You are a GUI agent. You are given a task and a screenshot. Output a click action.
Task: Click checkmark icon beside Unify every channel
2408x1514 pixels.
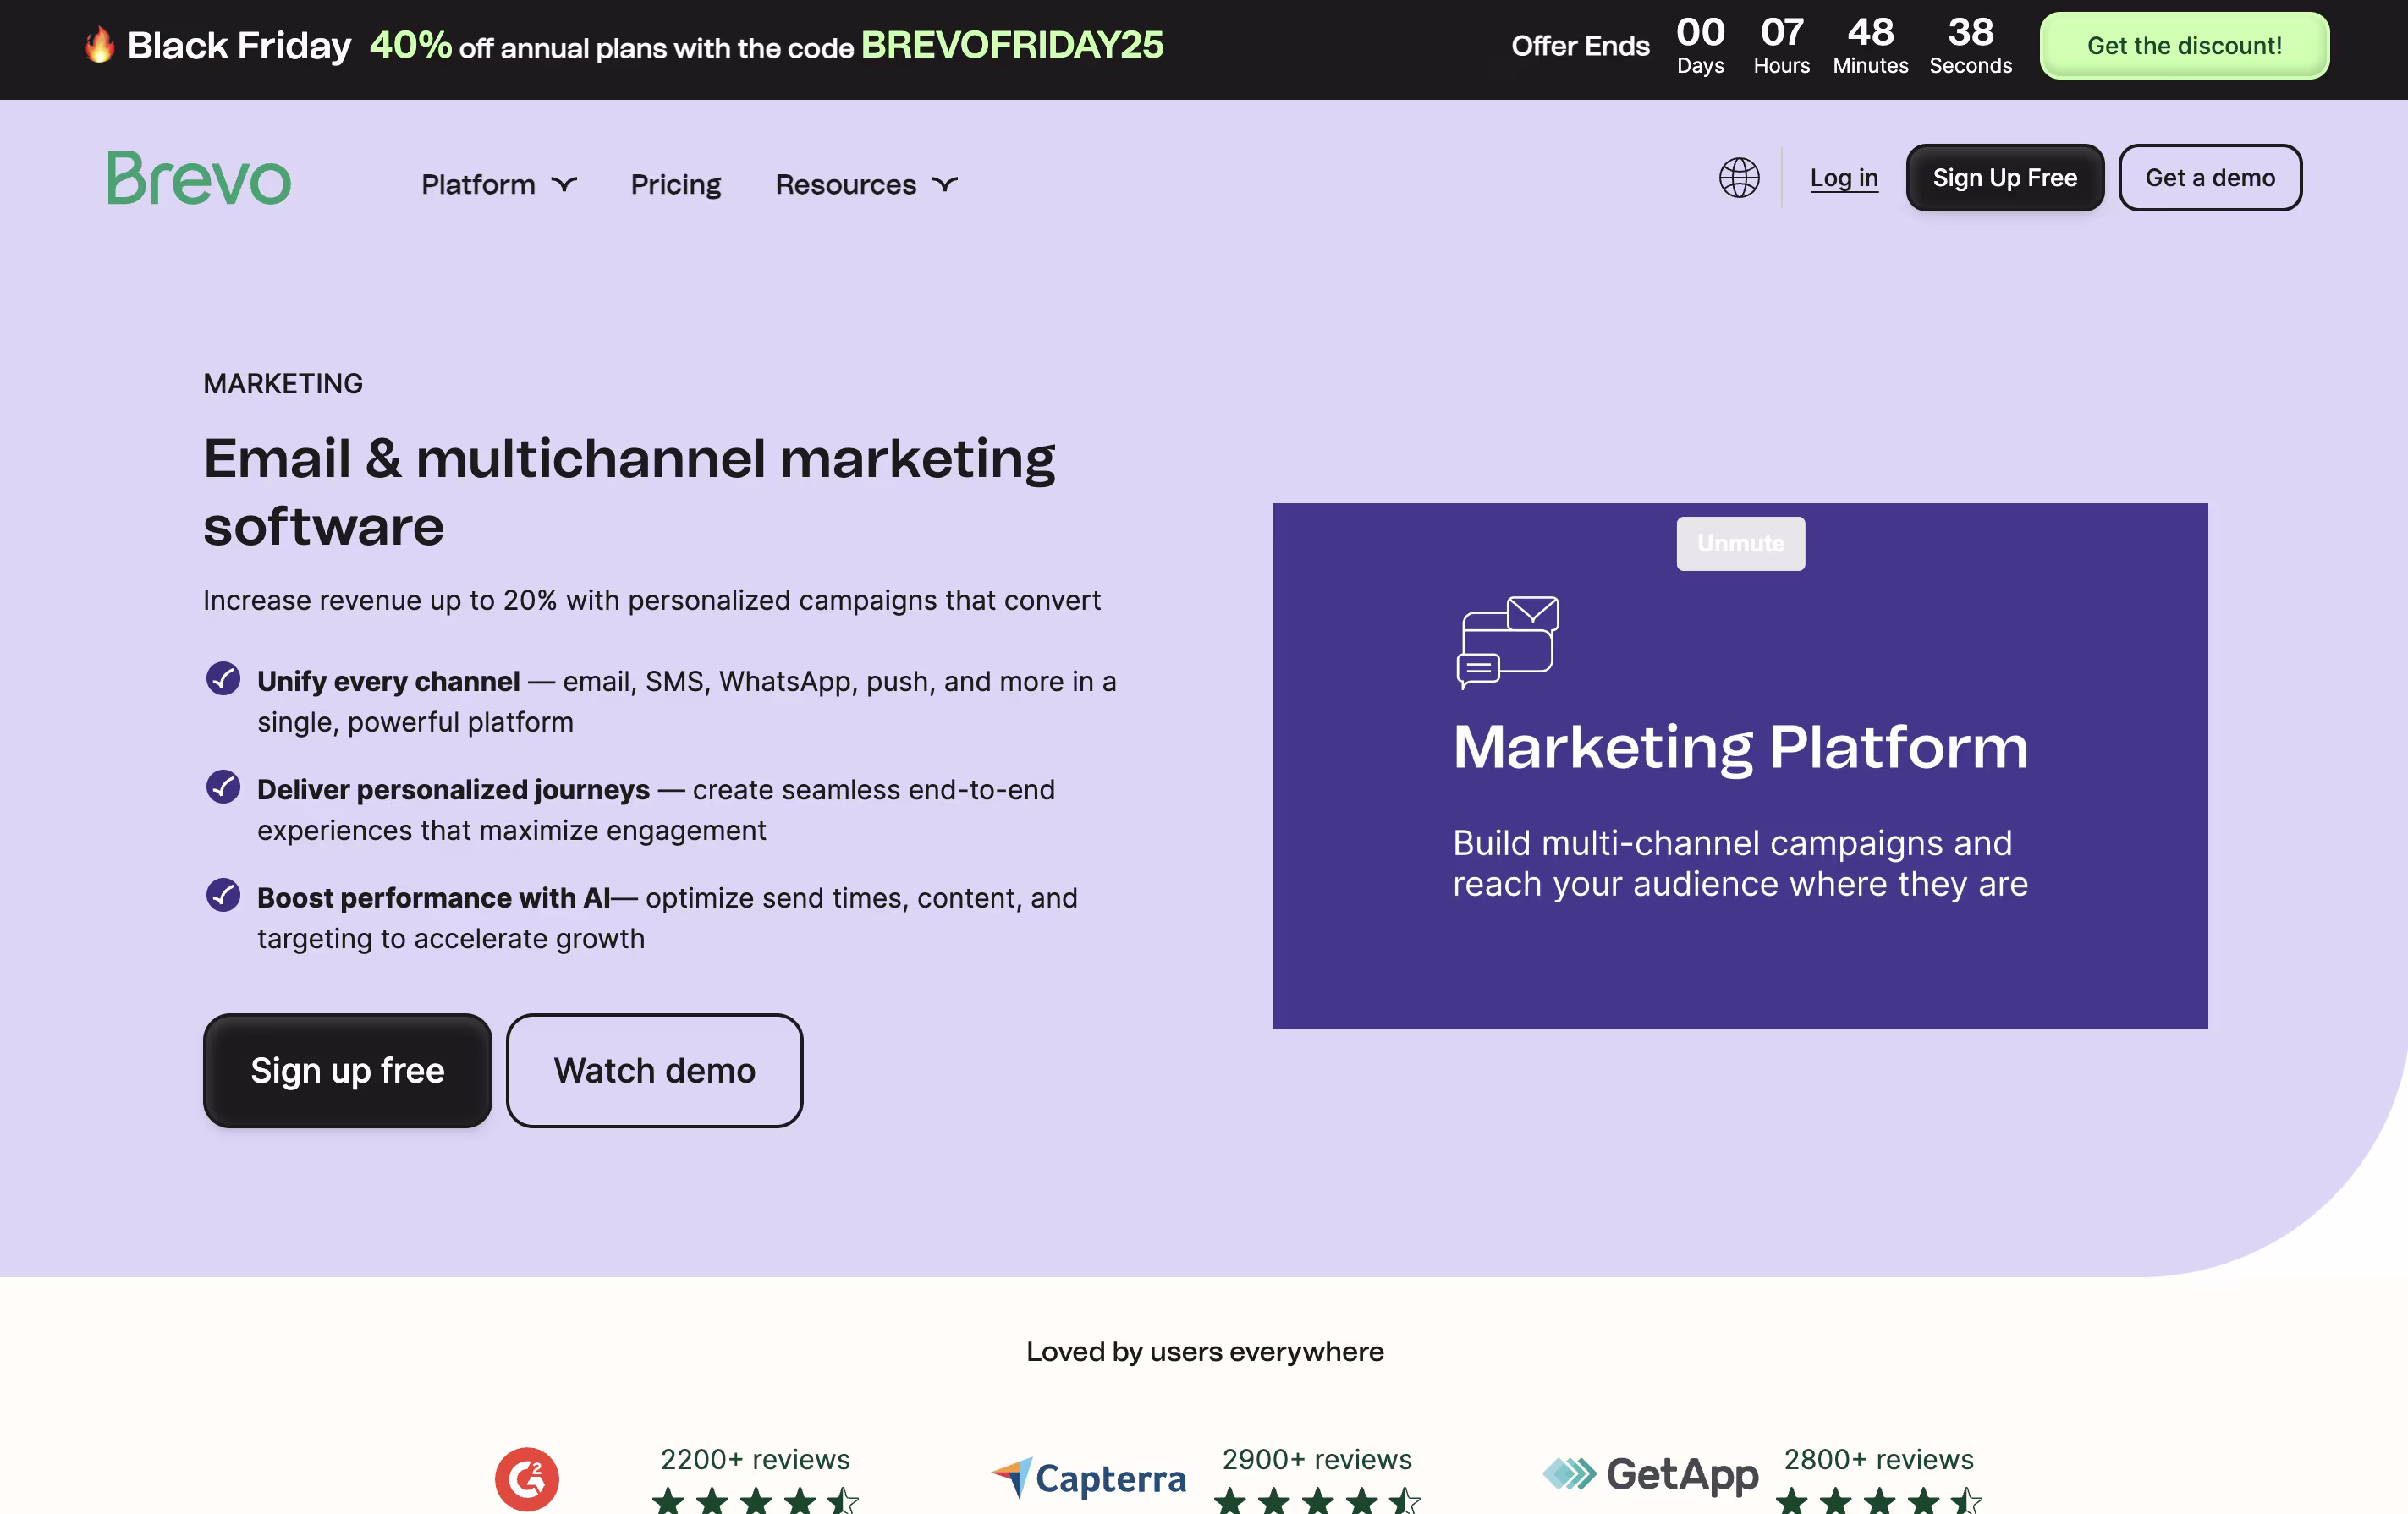pos(223,678)
